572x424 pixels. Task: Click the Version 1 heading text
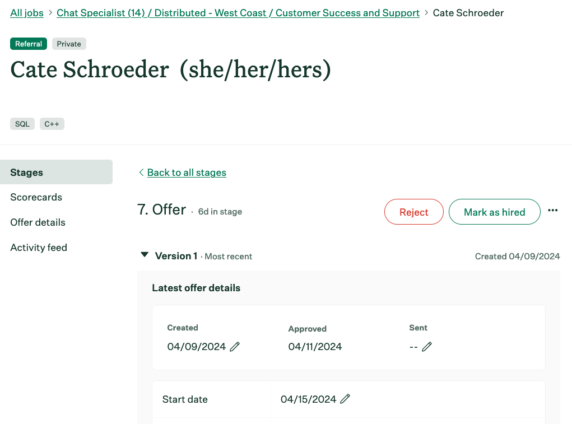click(x=176, y=256)
